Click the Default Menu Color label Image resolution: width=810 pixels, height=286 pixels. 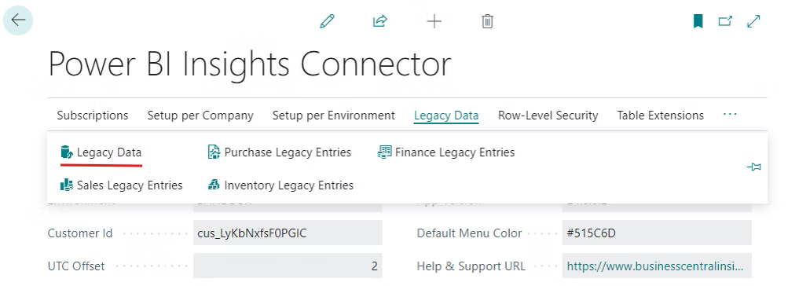point(469,233)
